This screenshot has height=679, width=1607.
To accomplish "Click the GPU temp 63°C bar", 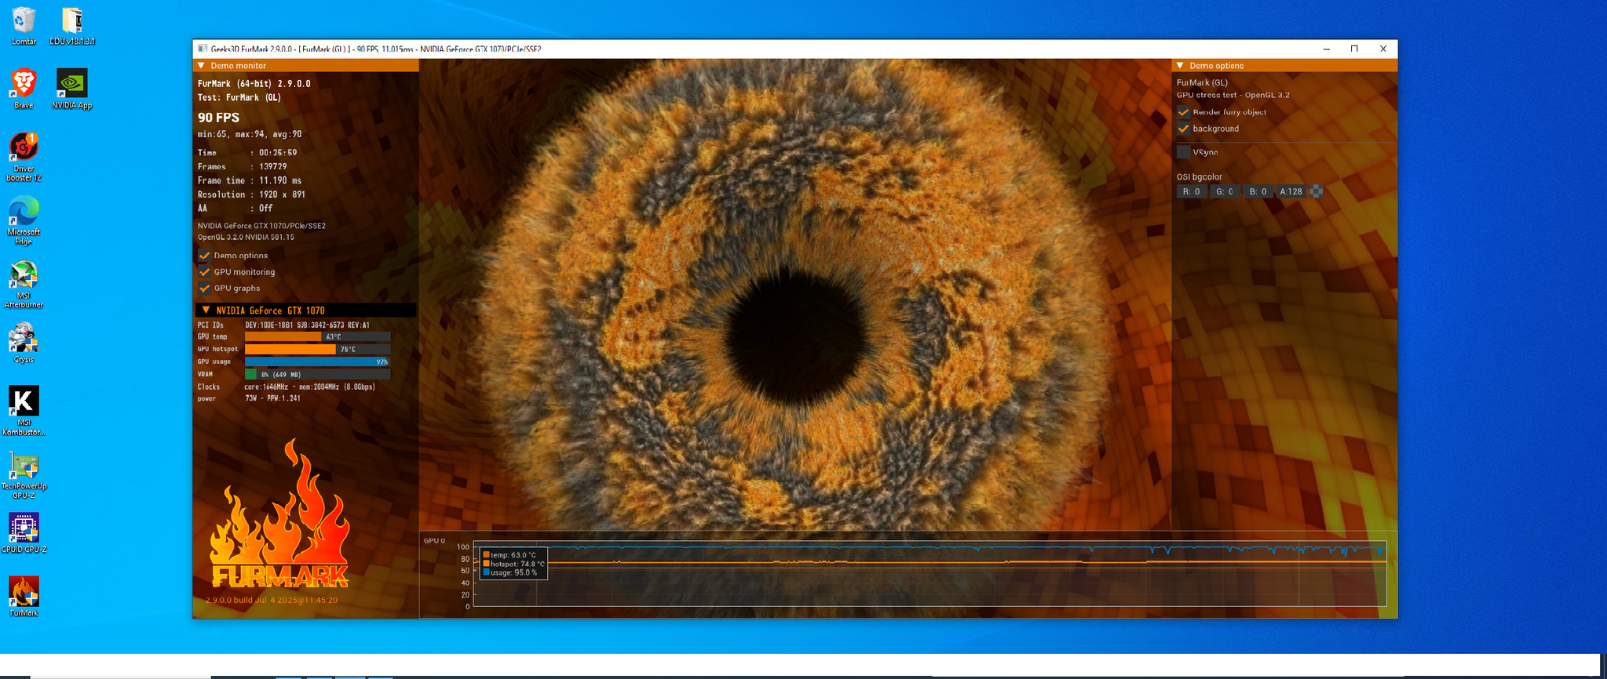I will (x=317, y=337).
